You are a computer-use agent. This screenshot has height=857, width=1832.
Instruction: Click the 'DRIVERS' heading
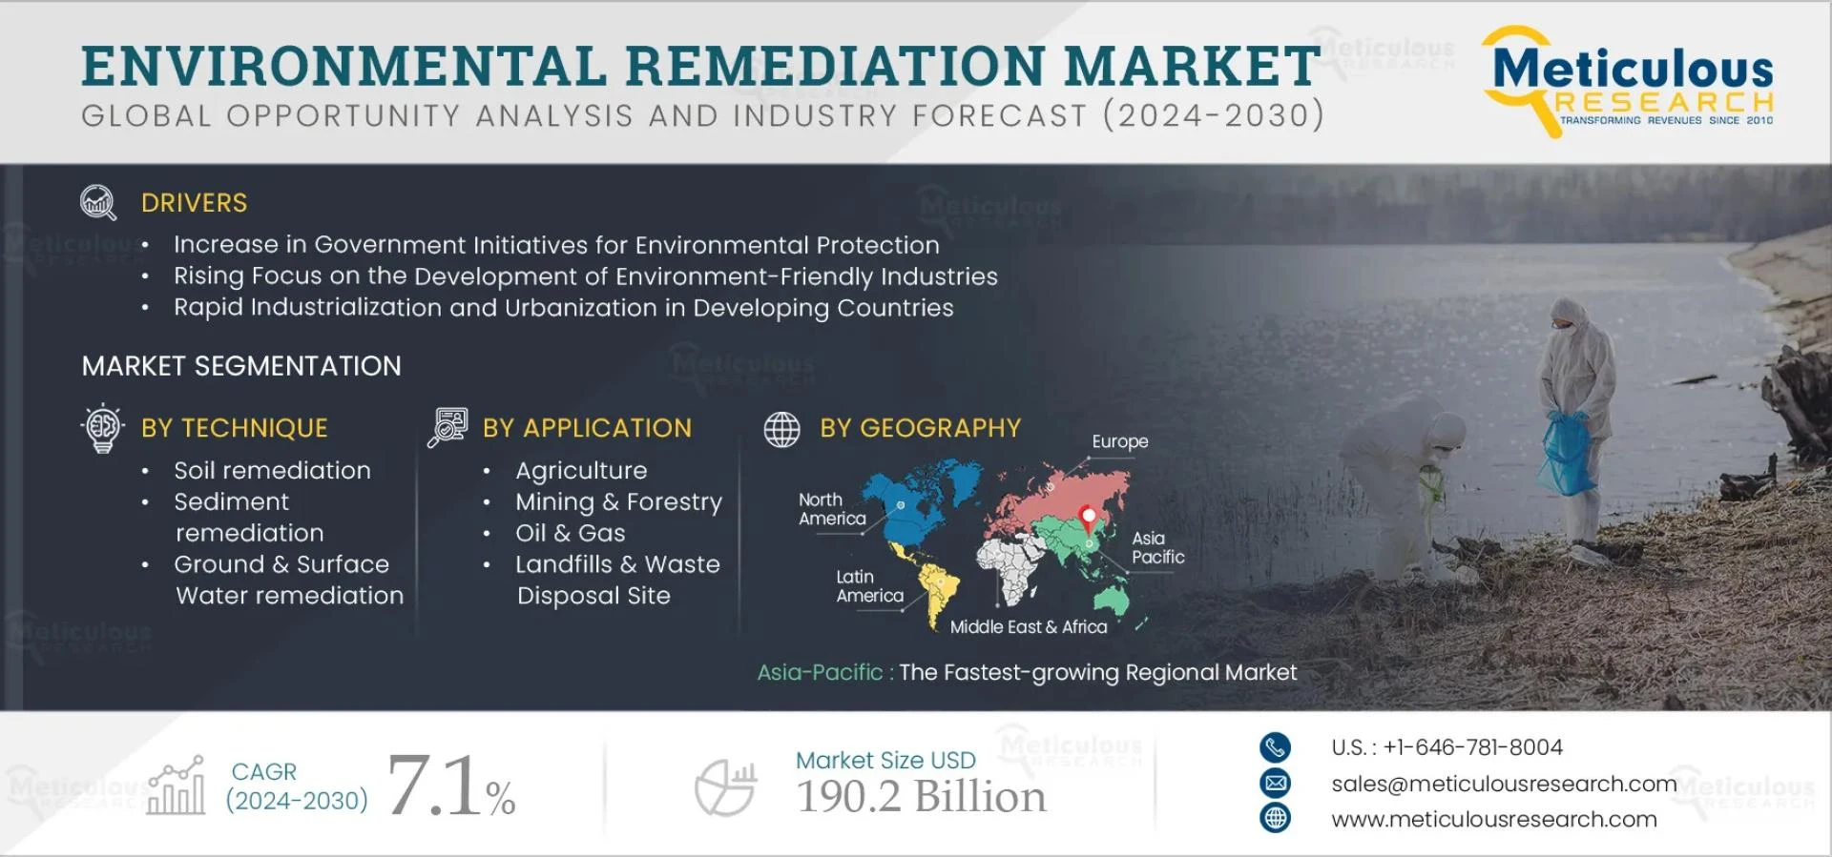point(194,203)
